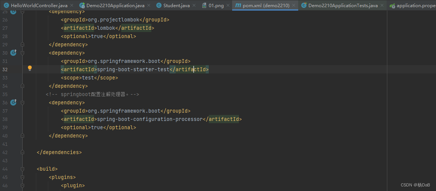Click the optional true text on line 28

click(99, 36)
